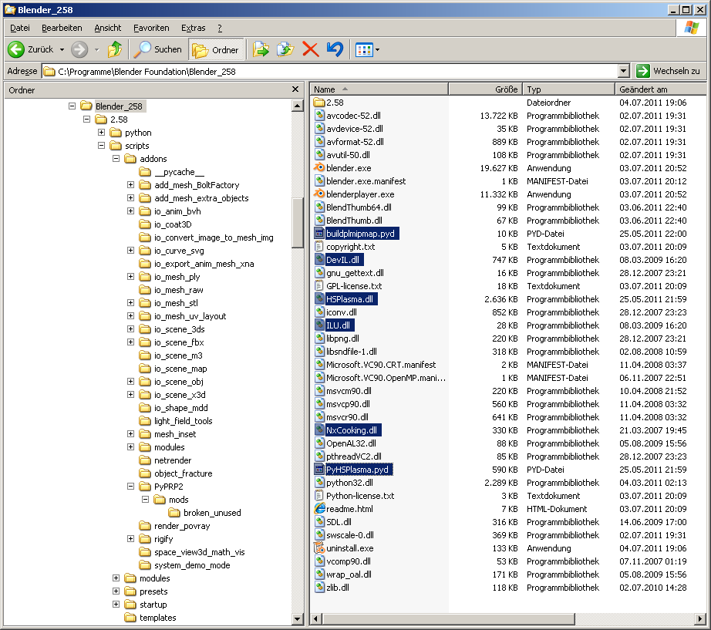This screenshot has height=630, width=711.
Task: Expand the add_mesh_BoltFactory node
Action: (x=130, y=184)
